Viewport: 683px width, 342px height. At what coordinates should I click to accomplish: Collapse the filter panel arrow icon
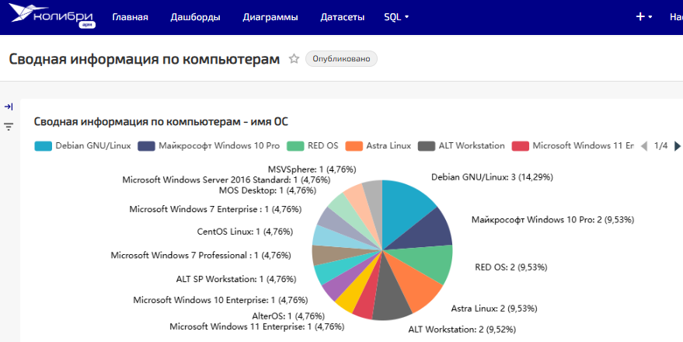click(9, 106)
